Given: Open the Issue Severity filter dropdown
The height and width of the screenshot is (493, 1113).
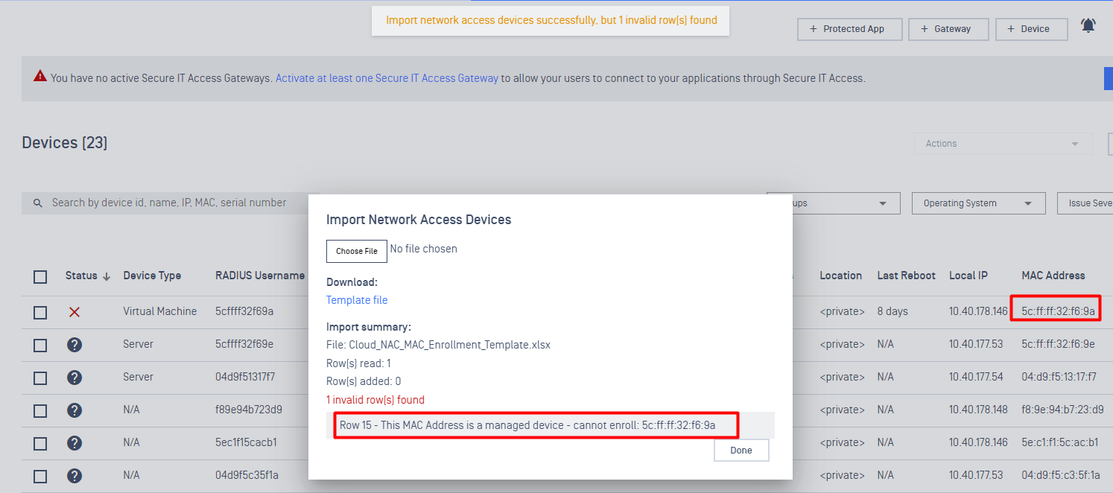Looking at the screenshot, I should tap(1089, 203).
